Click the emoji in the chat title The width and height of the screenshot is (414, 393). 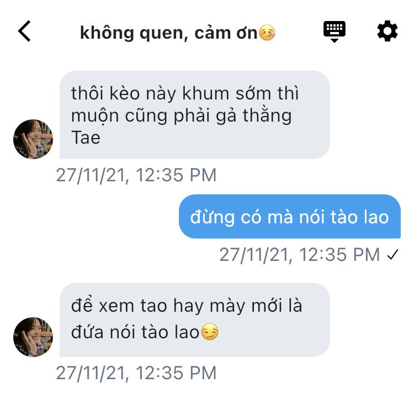coord(267,33)
